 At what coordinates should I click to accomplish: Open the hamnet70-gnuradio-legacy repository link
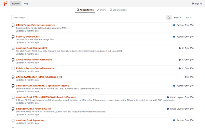pyautogui.click(x=52, y=86)
